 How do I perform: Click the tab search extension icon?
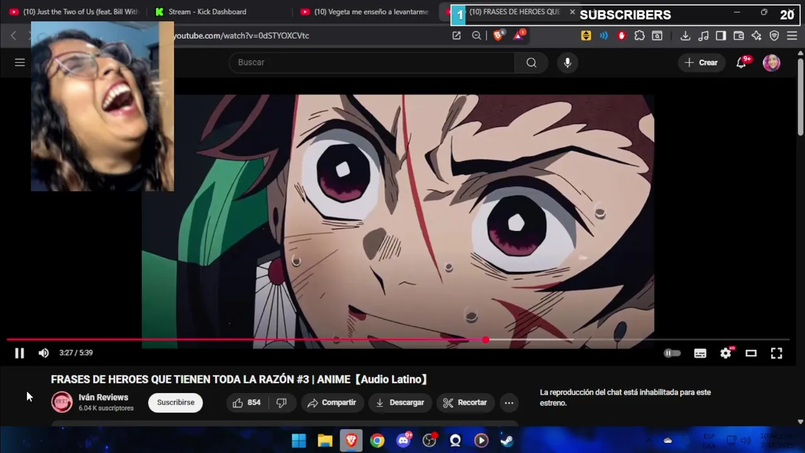coord(657,36)
